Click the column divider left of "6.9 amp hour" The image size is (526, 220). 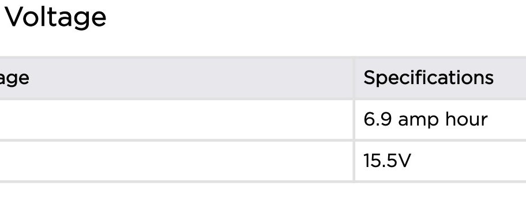[x=354, y=120]
